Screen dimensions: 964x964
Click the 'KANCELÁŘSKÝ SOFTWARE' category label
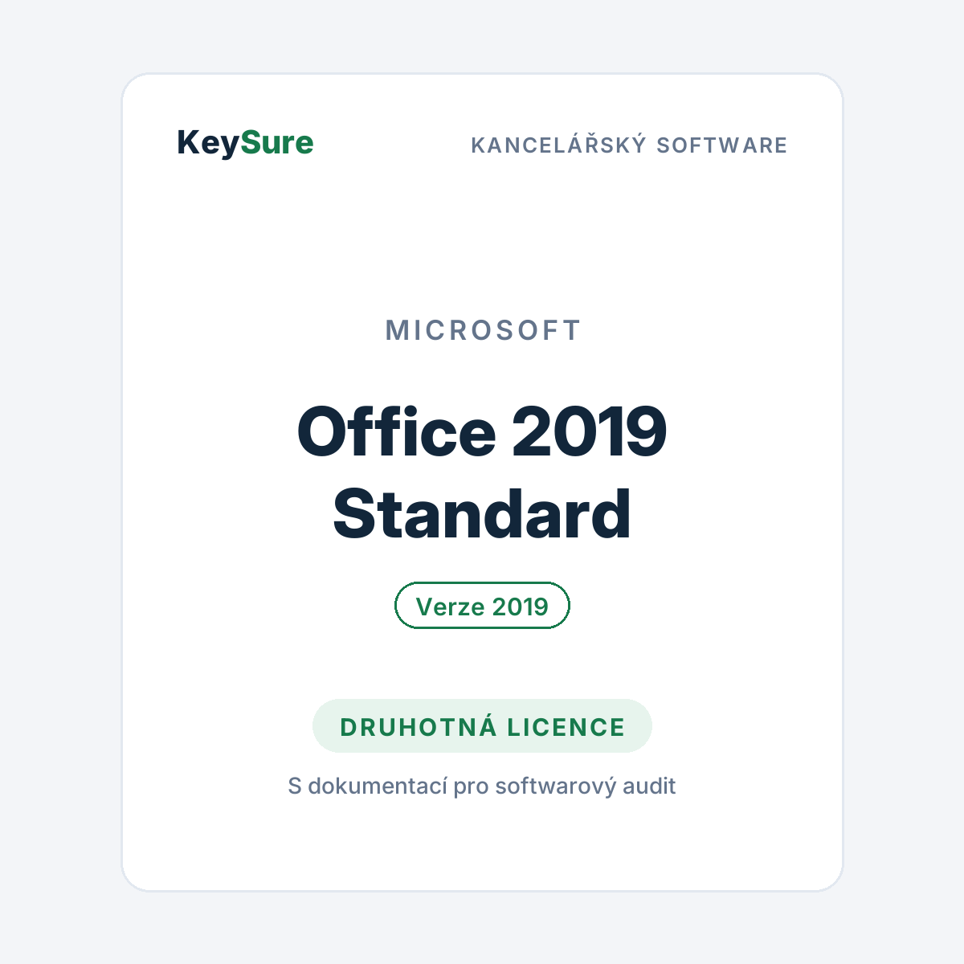click(x=629, y=145)
